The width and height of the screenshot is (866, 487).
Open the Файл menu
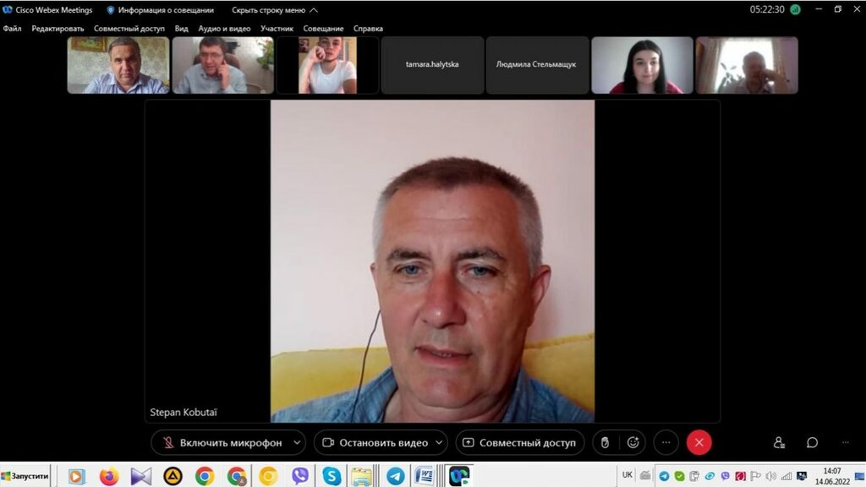click(x=12, y=29)
